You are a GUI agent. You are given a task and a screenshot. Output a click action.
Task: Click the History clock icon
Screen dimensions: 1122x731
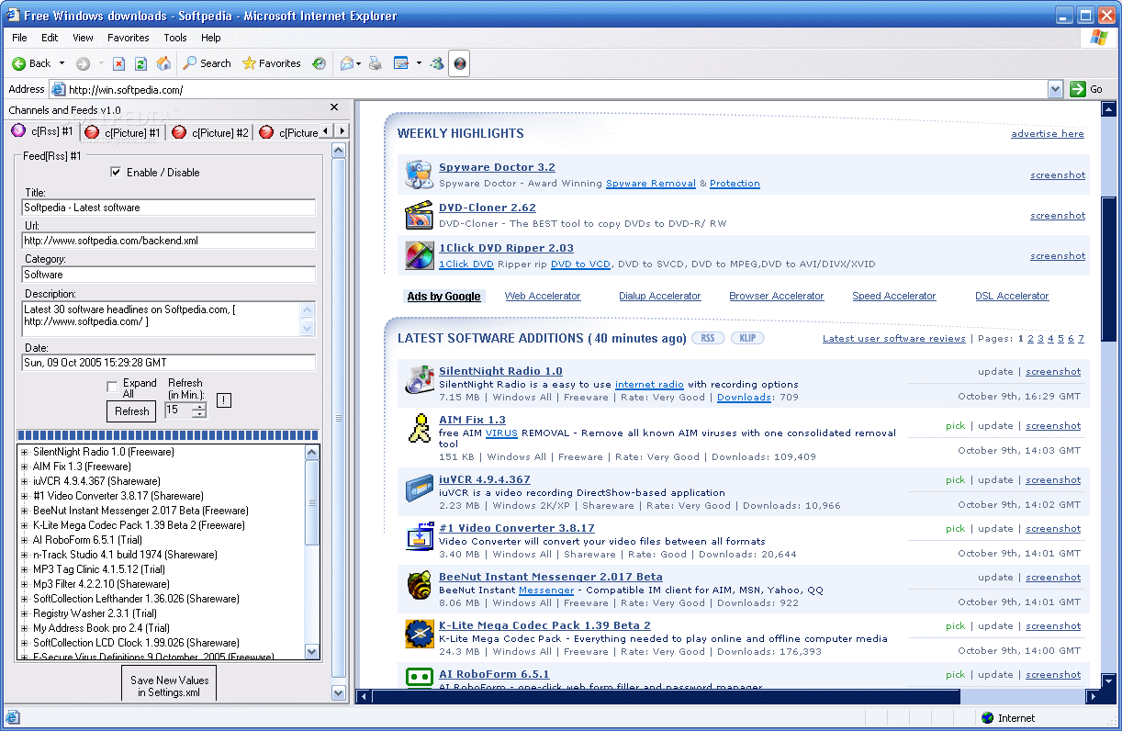319,63
